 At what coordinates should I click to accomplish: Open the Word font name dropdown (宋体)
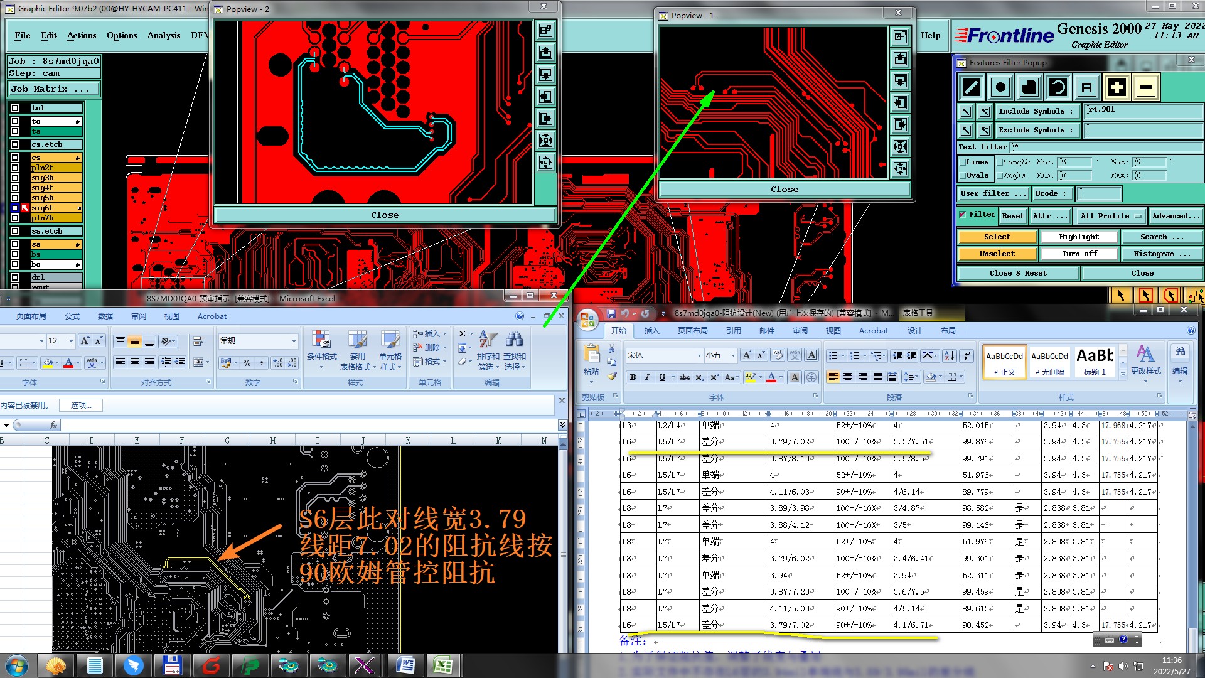point(699,356)
